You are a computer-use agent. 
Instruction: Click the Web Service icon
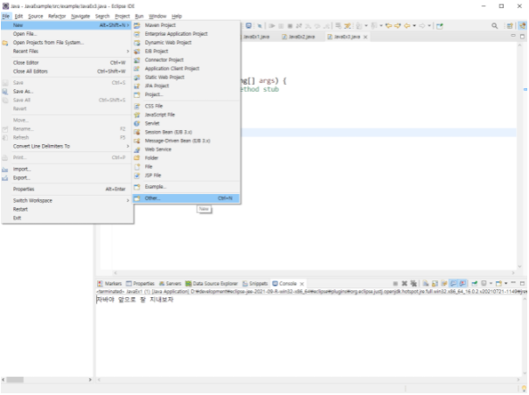point(137,149)
